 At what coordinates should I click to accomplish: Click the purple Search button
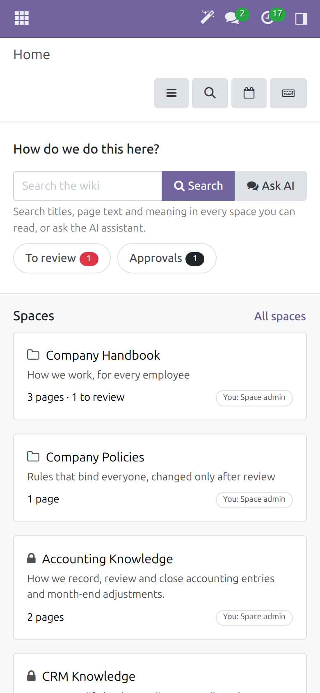[x=198, y=186]
